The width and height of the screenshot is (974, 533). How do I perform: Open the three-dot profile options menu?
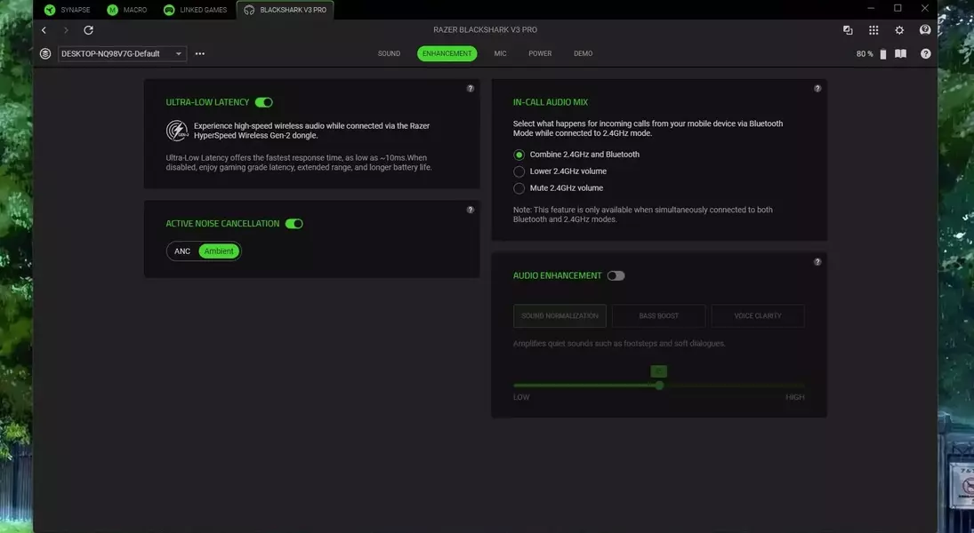pyautogui.click(x=200, y=53)
